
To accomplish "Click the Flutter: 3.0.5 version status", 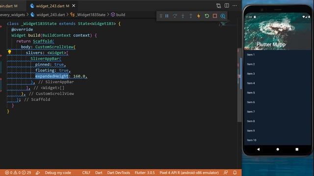I will (145, 173).
